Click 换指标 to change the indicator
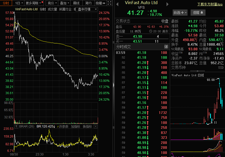This screenshot has height=157, width=225. (x=87, y=126)
